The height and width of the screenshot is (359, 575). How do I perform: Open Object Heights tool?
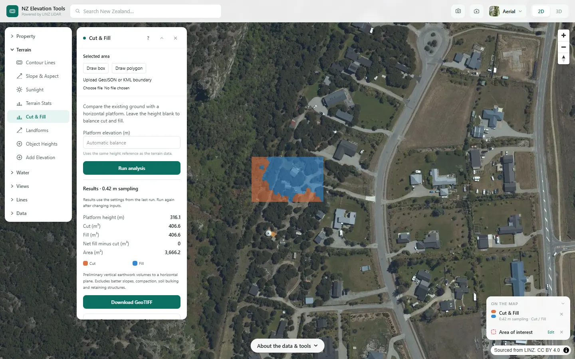[38, 144]
